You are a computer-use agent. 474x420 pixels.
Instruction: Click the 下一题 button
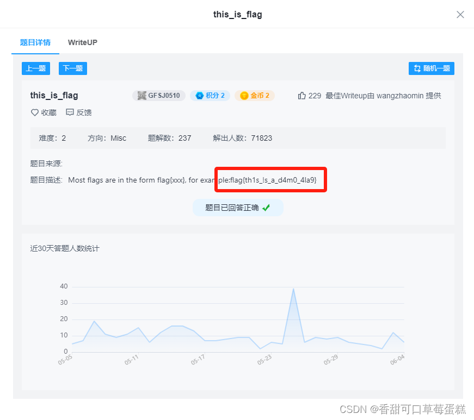tap(72, 68)
